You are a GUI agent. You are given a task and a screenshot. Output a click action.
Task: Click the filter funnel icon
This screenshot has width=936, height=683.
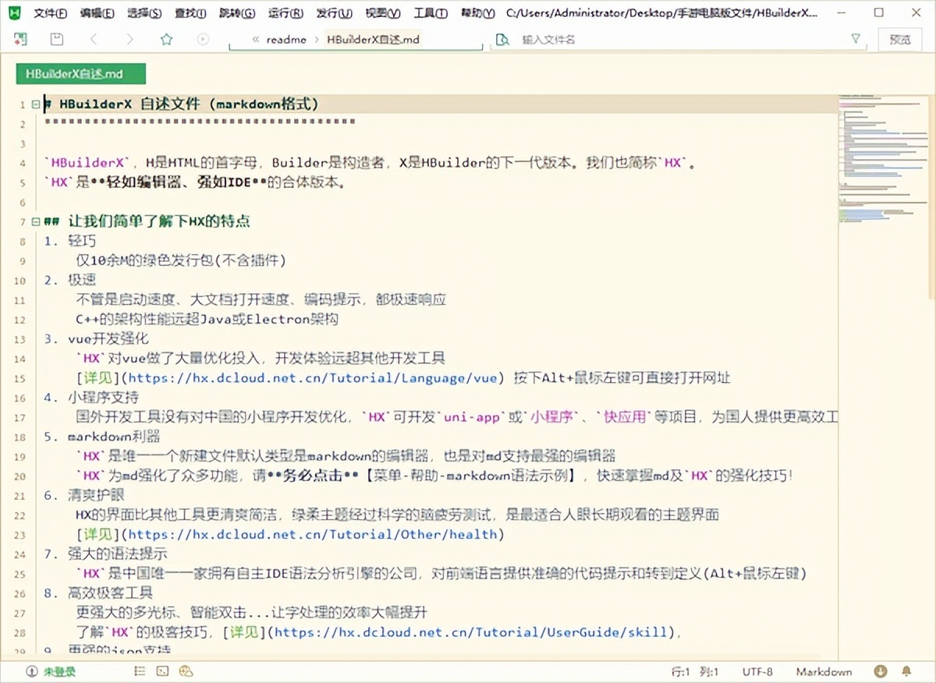click(x=856, y=39)
